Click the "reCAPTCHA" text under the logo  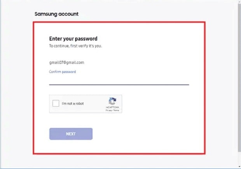(x=112, y=107)
